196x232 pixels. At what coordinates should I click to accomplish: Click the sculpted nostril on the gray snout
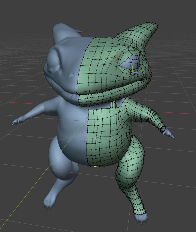coord(72,75)
